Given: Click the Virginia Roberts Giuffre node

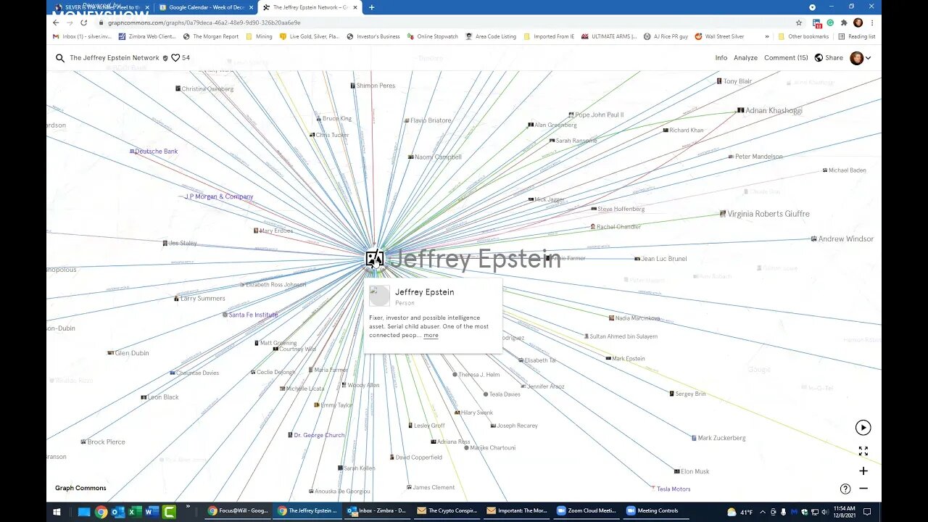Looking at the screenshot, I should pos(764,214).
